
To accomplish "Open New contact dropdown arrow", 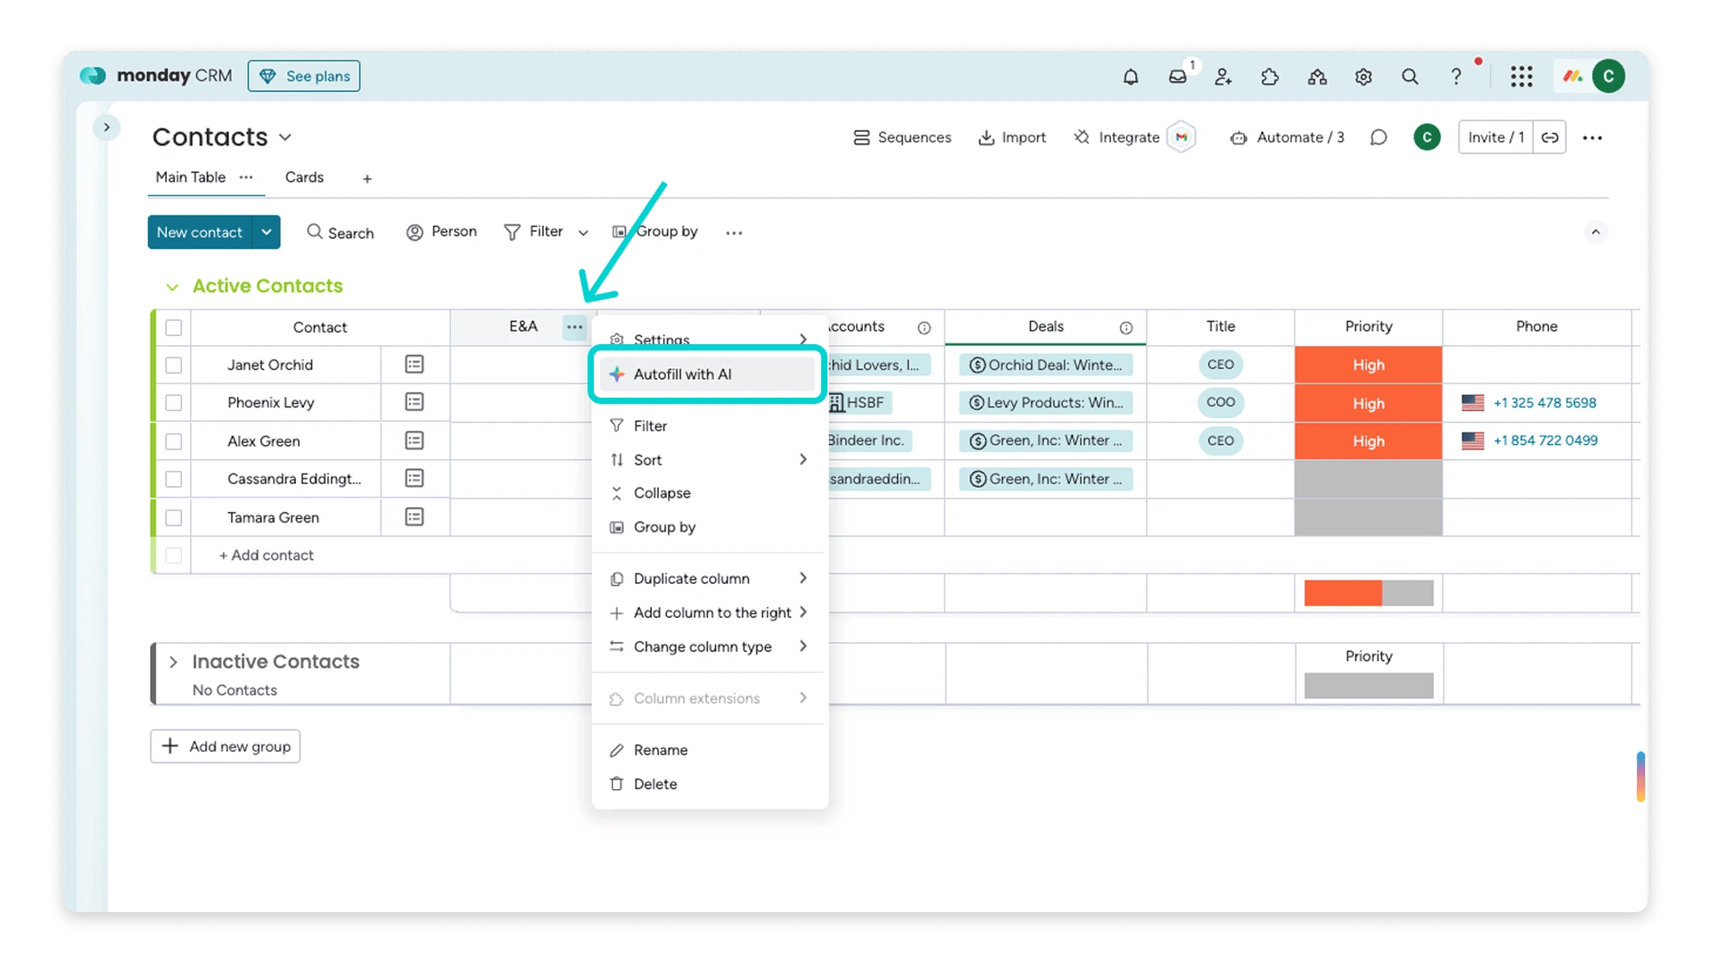I will 266,232.
